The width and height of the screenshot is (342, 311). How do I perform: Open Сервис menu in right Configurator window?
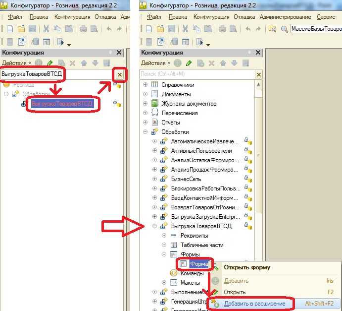pyautogui.click(x=326, y=17)
